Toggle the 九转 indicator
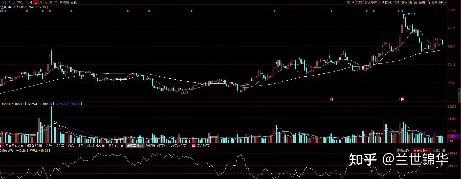Viewport: 461px width, 179px height. pos(359,2)
